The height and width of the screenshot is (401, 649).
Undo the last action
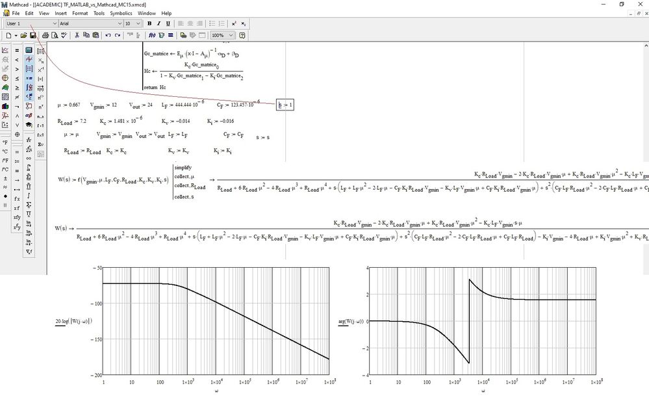coord(108,35)
